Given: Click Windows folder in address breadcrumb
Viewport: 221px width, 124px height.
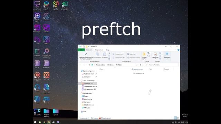Looking at the screenshot, I should pyautogui.click(x=110, y=65).
